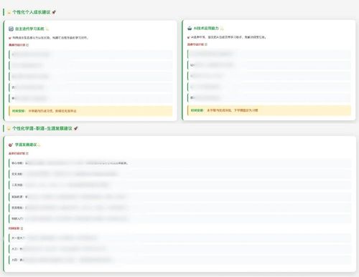Viewport: 359px width, 277px height.
Task: Click the rocket icon after 个性化个人成长建议
Action: click(54, 12)
